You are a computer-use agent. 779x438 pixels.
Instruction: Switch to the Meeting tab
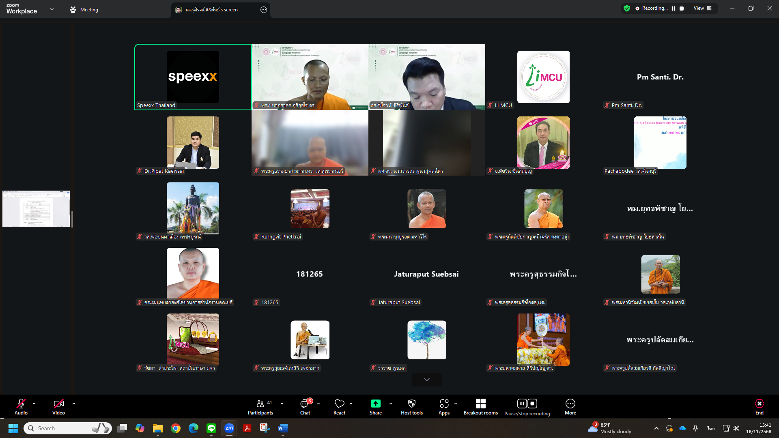coord(84,10)
